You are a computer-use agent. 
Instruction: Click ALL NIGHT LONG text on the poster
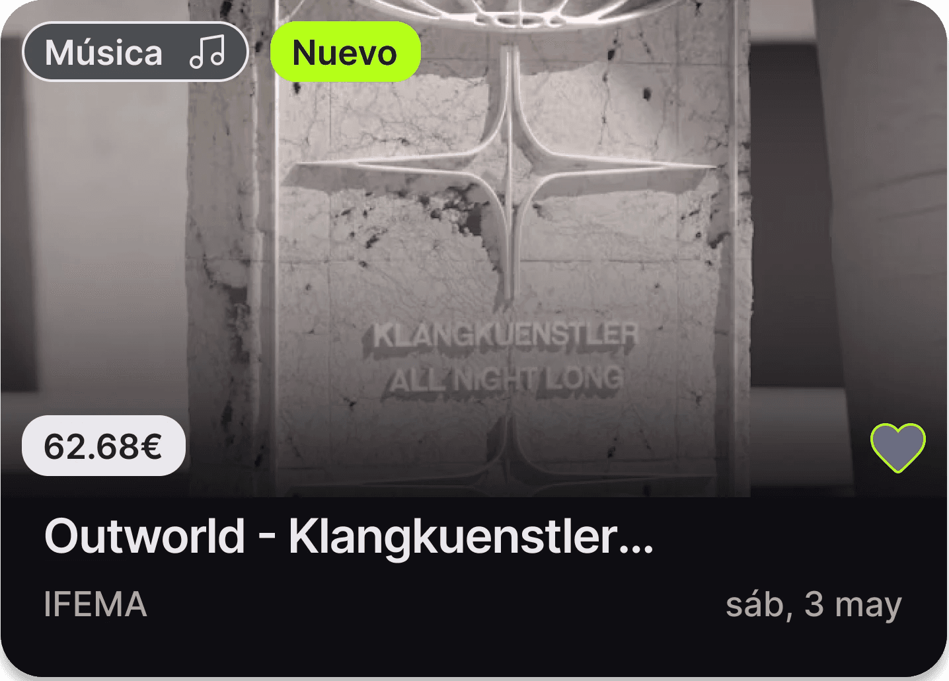(506, 379)
